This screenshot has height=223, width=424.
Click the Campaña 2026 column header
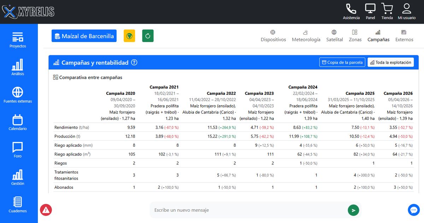398,93
